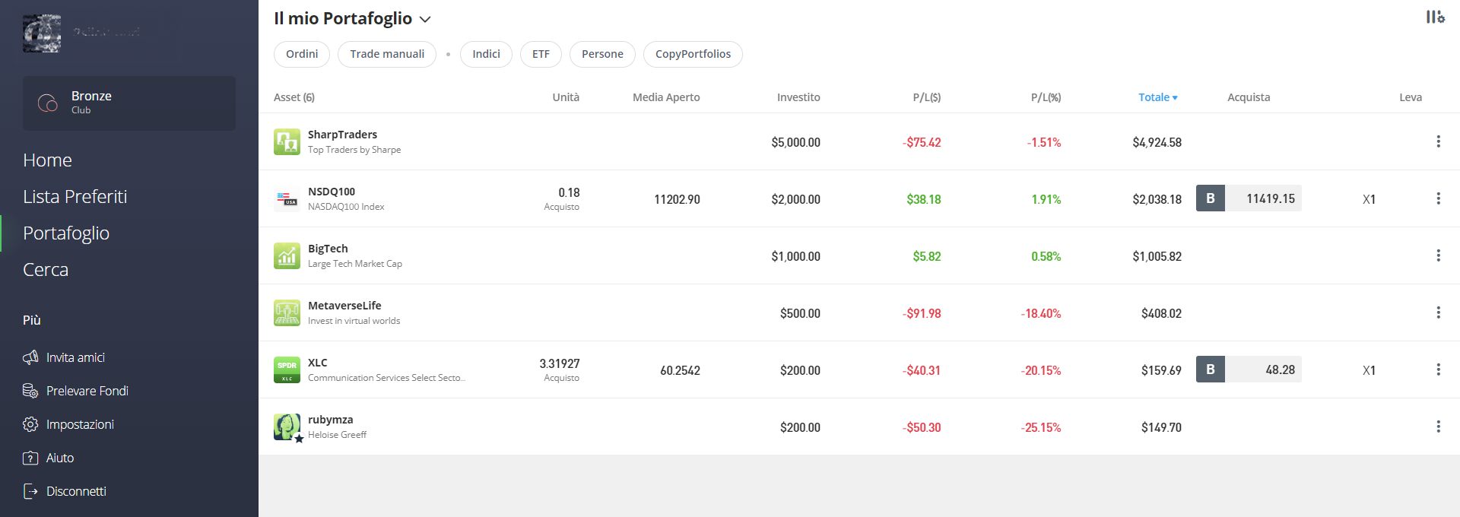The height and width of the screenshot is (517, 1460).
Task: Open Prelevare Fondi in sidebar
Action: pos(75,391)
